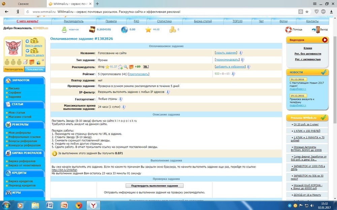337x210 pixels.
Task: Open Задания in the Заработок sidebar
Action: (x=14, y=97)
